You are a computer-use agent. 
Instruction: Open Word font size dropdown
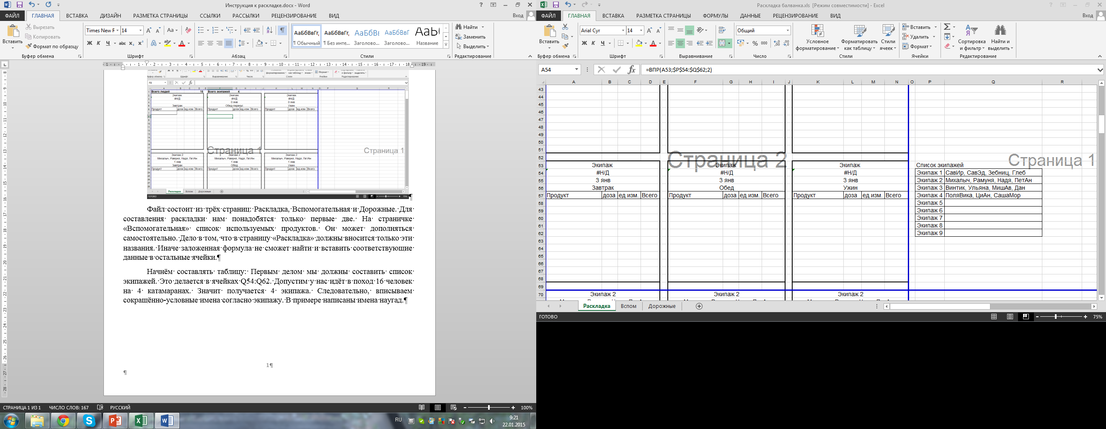140,30
